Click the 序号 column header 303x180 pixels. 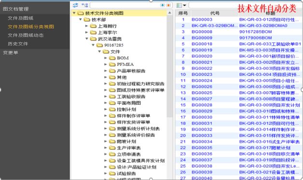(x=183, y=13)
